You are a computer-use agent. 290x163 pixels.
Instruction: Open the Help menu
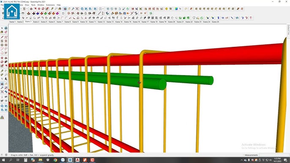pyautogui.click(x=59, y=5)
